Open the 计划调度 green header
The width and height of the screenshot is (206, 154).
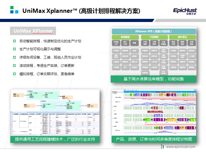coord(154,37)
